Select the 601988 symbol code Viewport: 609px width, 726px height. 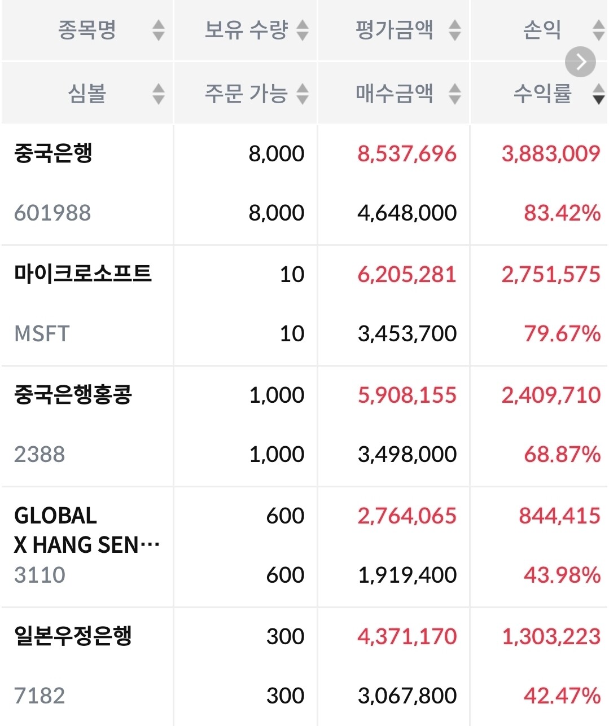click(x=52, y=213)
